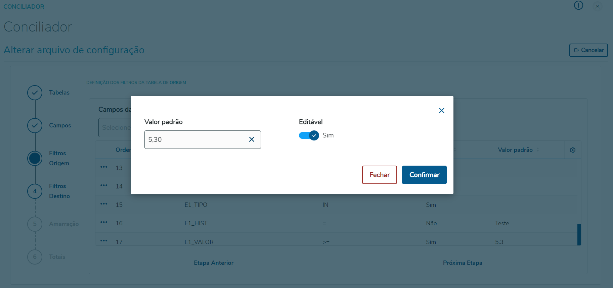Click the Confirmar button
The image size is (613, 288).
tap(424, 175)
